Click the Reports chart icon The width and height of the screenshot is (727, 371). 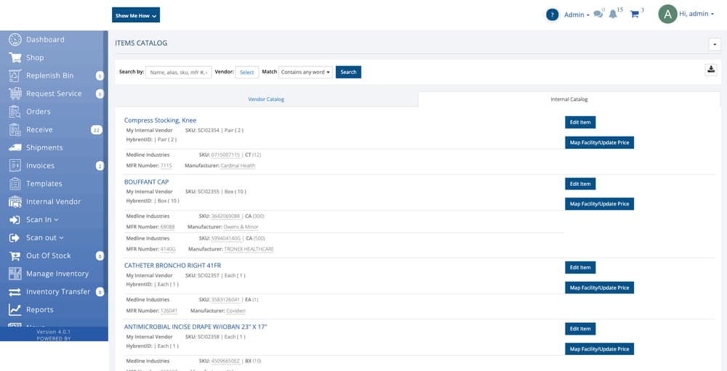(15, 310)
